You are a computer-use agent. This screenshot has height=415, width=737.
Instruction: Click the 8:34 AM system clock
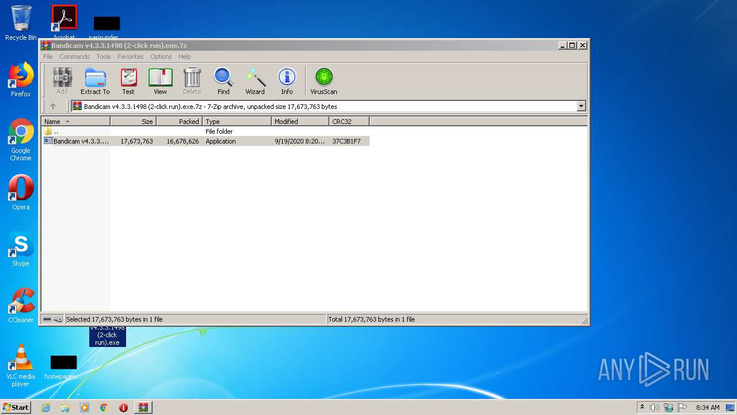pyautogui.click(x=708, y=408)
